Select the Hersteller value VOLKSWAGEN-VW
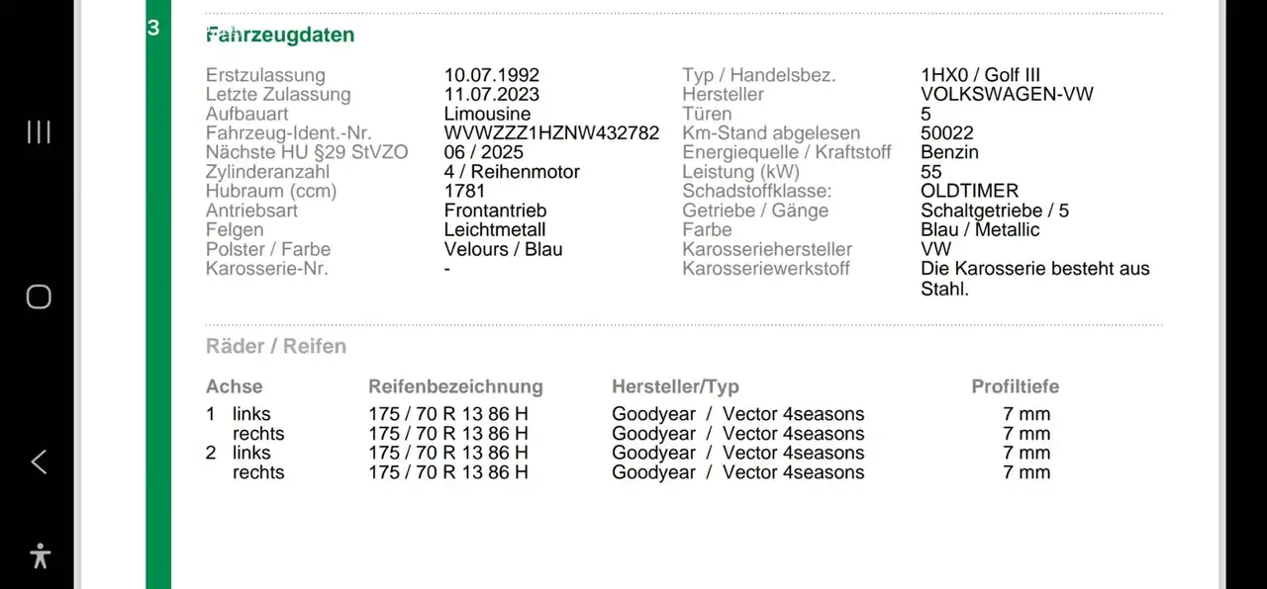Screen dimensions: 1267x589 [x=1007, y=95]
